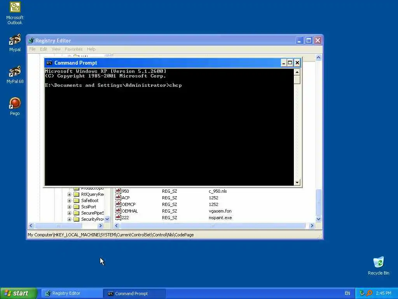Click values pane horizontal scroll left arrow
The height and width of the screenshot is (299, 398).
point(117,225)
